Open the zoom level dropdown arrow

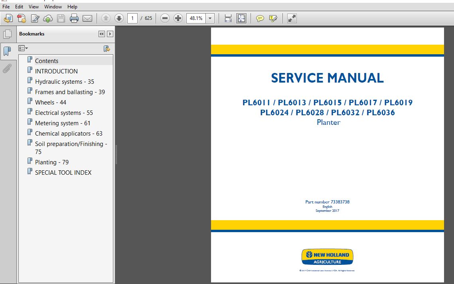click(x=210, y=18)
